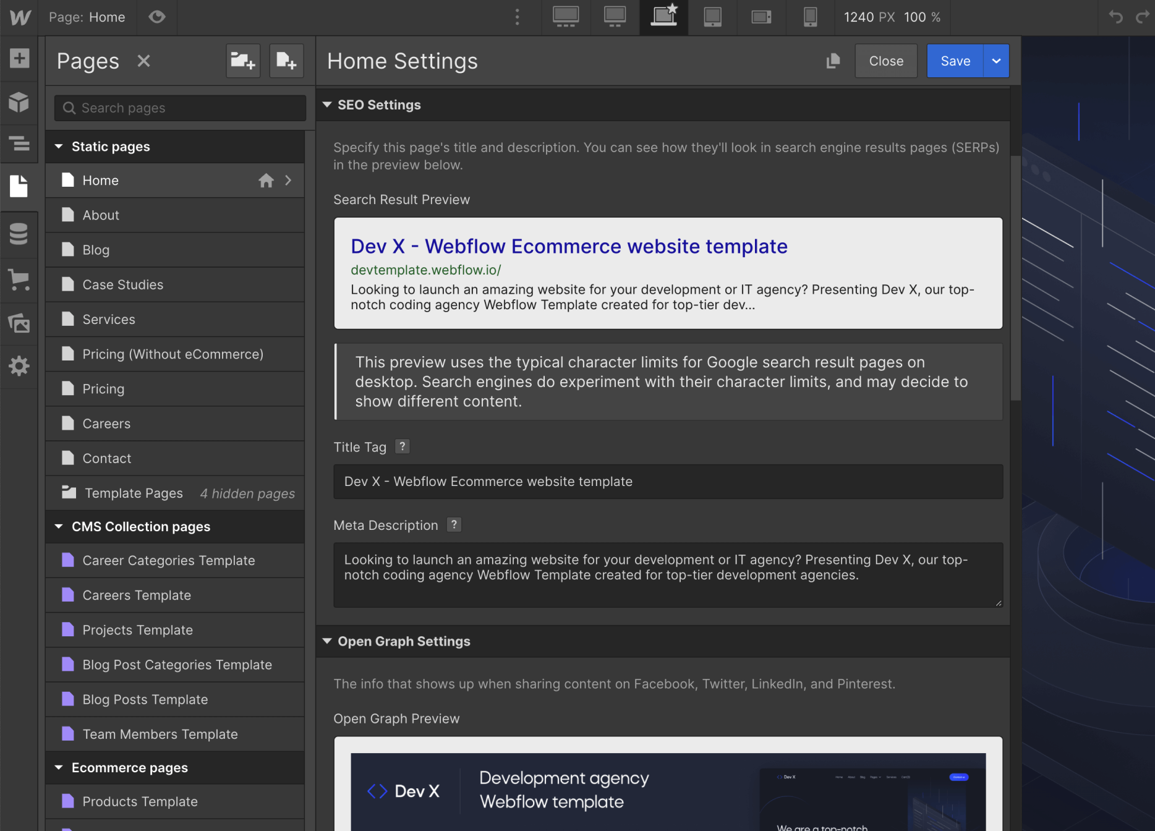Open the three-dot options menu

point(517,17)
